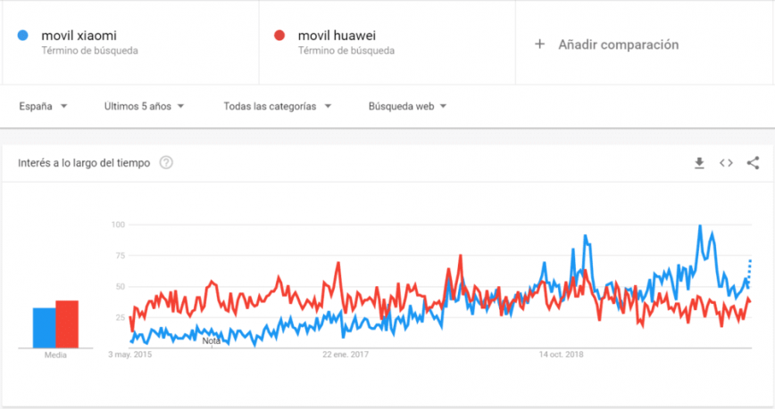Click the blue average bar above Media

tap(44, 327)
